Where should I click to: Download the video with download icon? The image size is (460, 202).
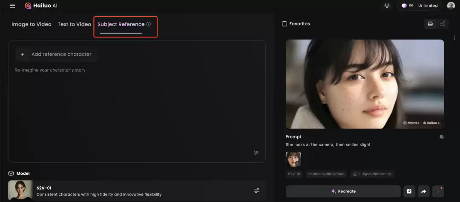[409, 191]
